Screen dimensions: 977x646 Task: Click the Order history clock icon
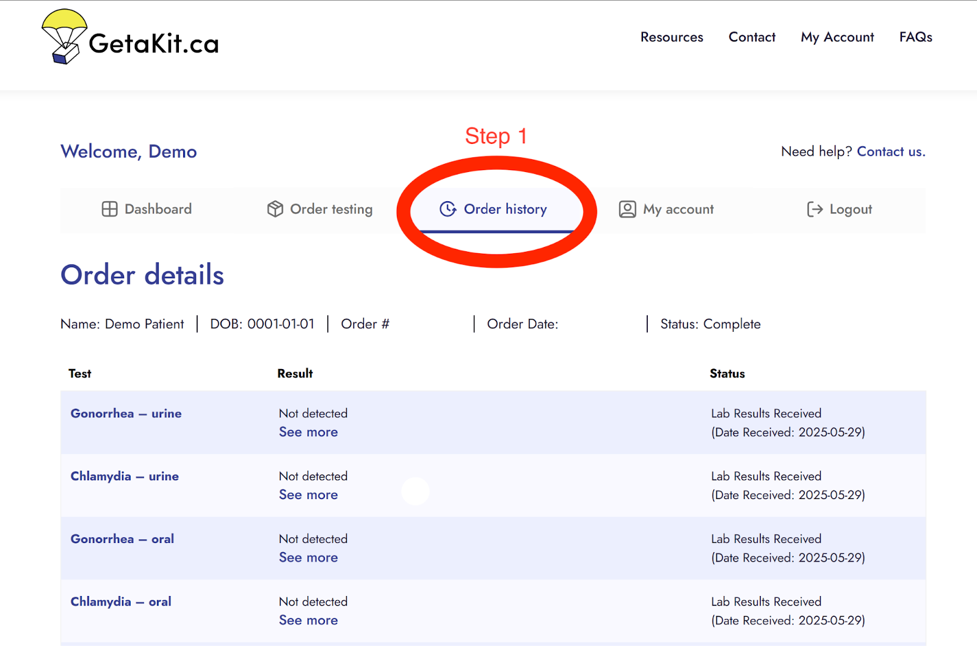(448, 209)
